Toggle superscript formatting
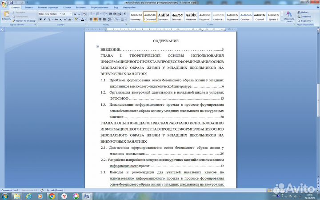Image resolution: width=320 pixels, height=200 pixels. pos(65,20)
